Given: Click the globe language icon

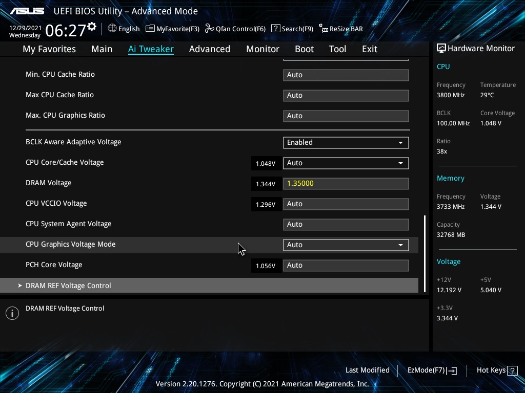Looking at the screenshot, I should [112, 29].
